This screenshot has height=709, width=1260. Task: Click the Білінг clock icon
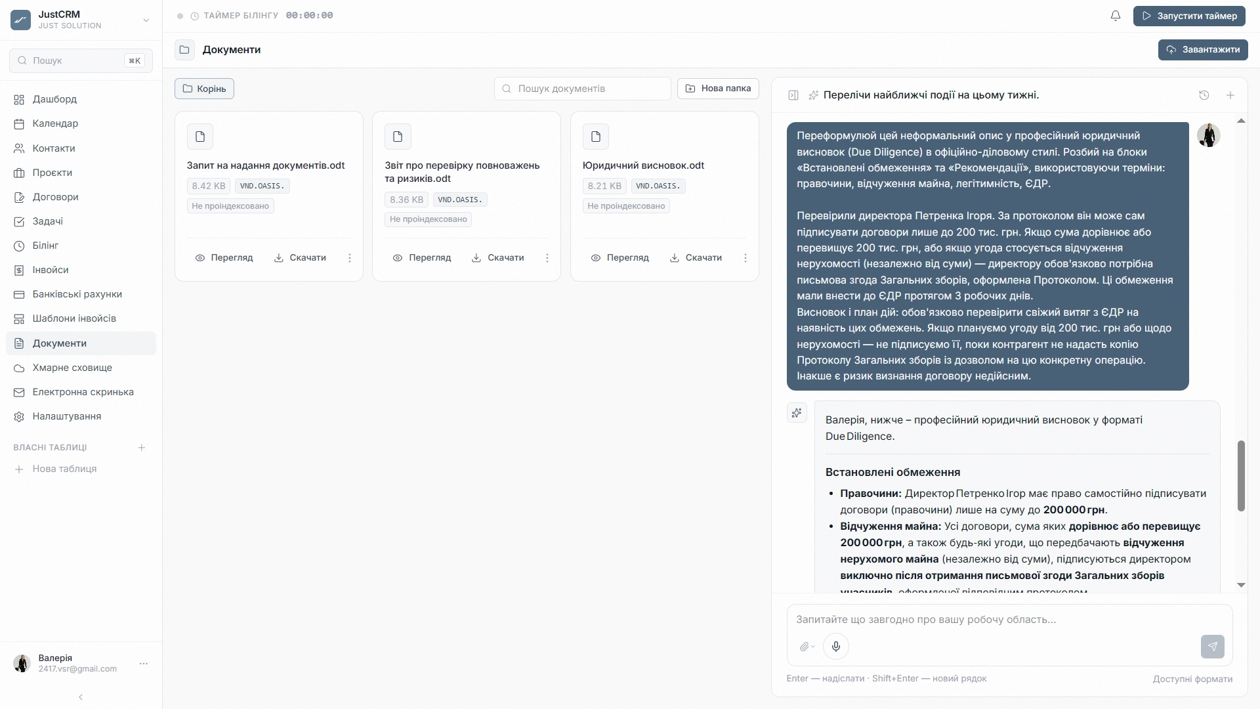tap(19, 246)
